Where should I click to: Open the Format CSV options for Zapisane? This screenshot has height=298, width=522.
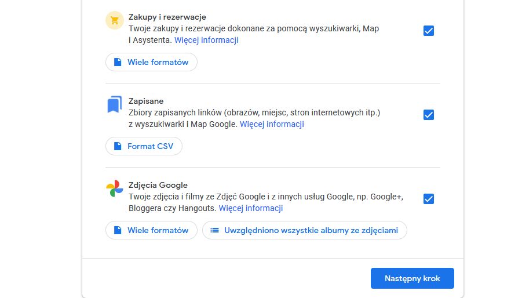coord(144,146)
